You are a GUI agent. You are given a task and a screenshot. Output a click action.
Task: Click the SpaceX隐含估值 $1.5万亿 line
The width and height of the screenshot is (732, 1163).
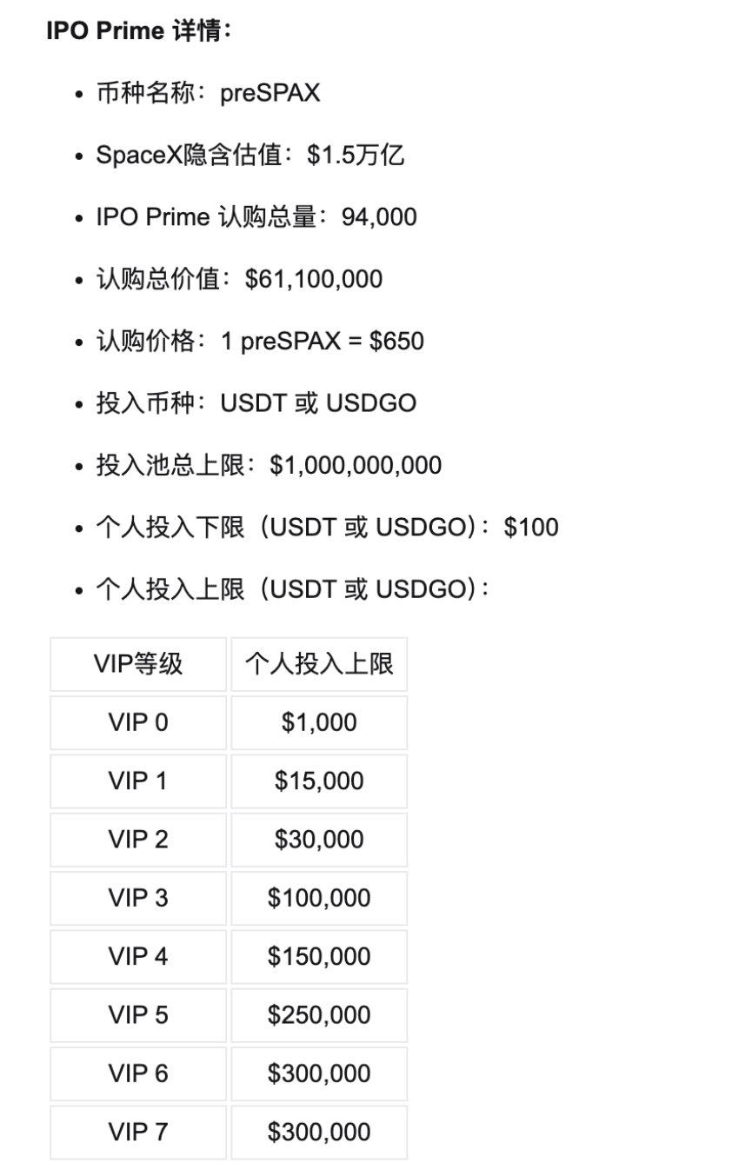pos(250,155)
